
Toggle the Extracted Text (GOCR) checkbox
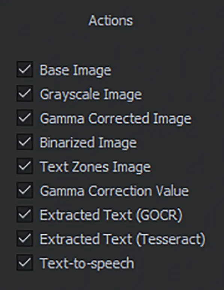[x=25, y=214]
